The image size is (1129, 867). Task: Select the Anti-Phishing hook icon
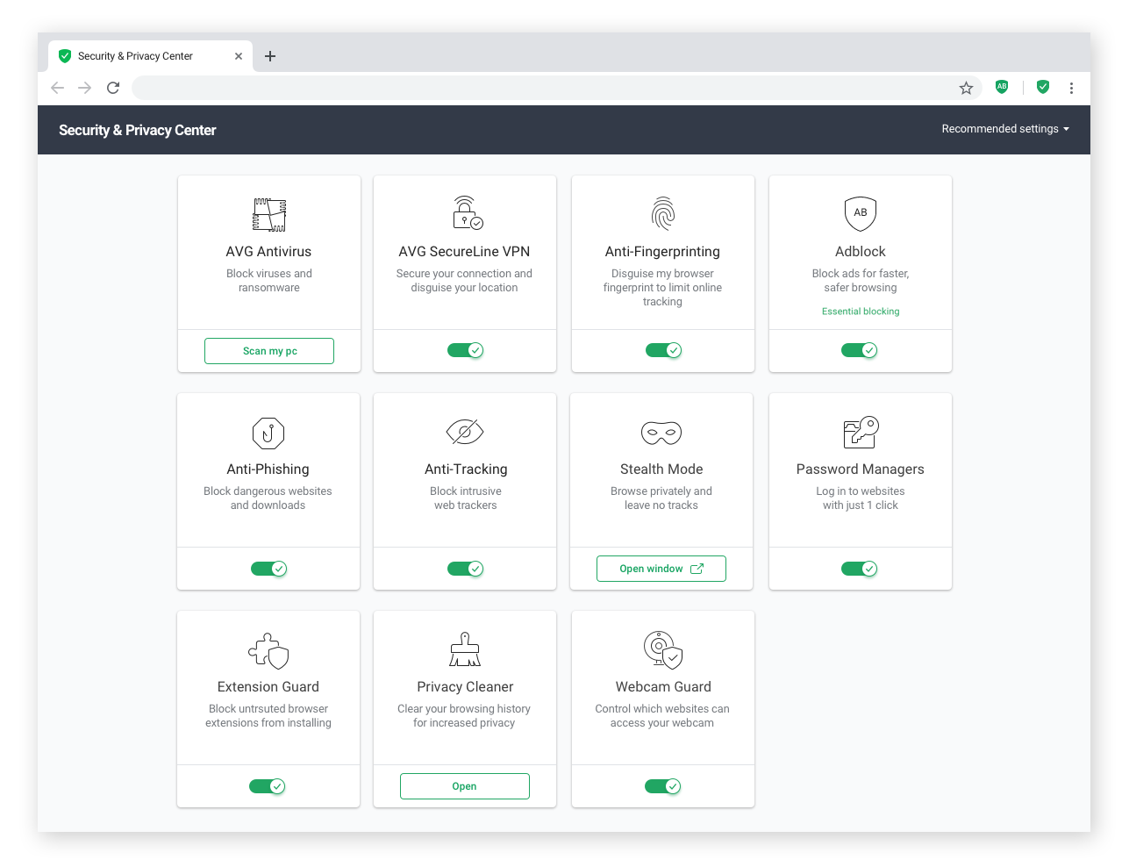click(x=268, y=432)
